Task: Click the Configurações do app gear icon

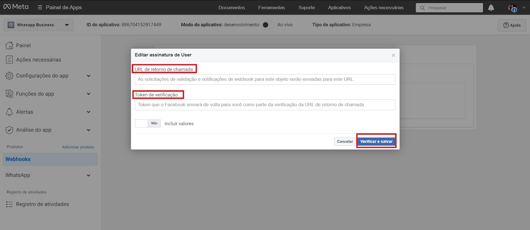Action: [x=9, y=76]
